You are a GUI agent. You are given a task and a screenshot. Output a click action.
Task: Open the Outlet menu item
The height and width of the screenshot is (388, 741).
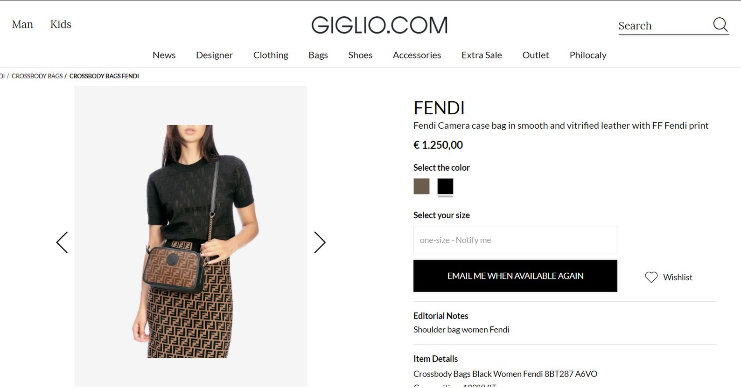(x=536, y=55)
